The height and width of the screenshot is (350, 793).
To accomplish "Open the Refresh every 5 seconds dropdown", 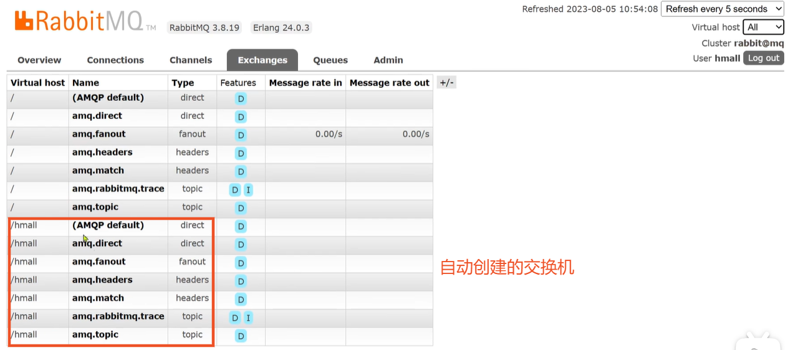I will tap(723, 9).
